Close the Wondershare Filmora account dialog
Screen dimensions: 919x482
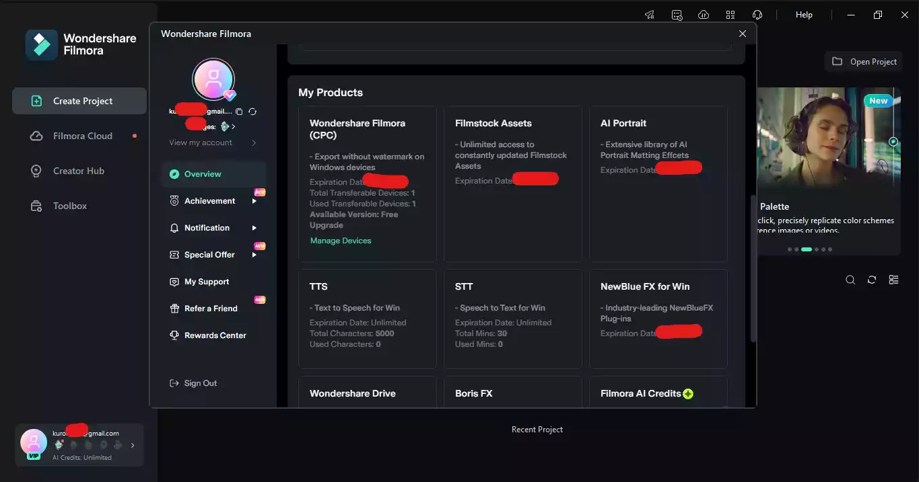743,34
